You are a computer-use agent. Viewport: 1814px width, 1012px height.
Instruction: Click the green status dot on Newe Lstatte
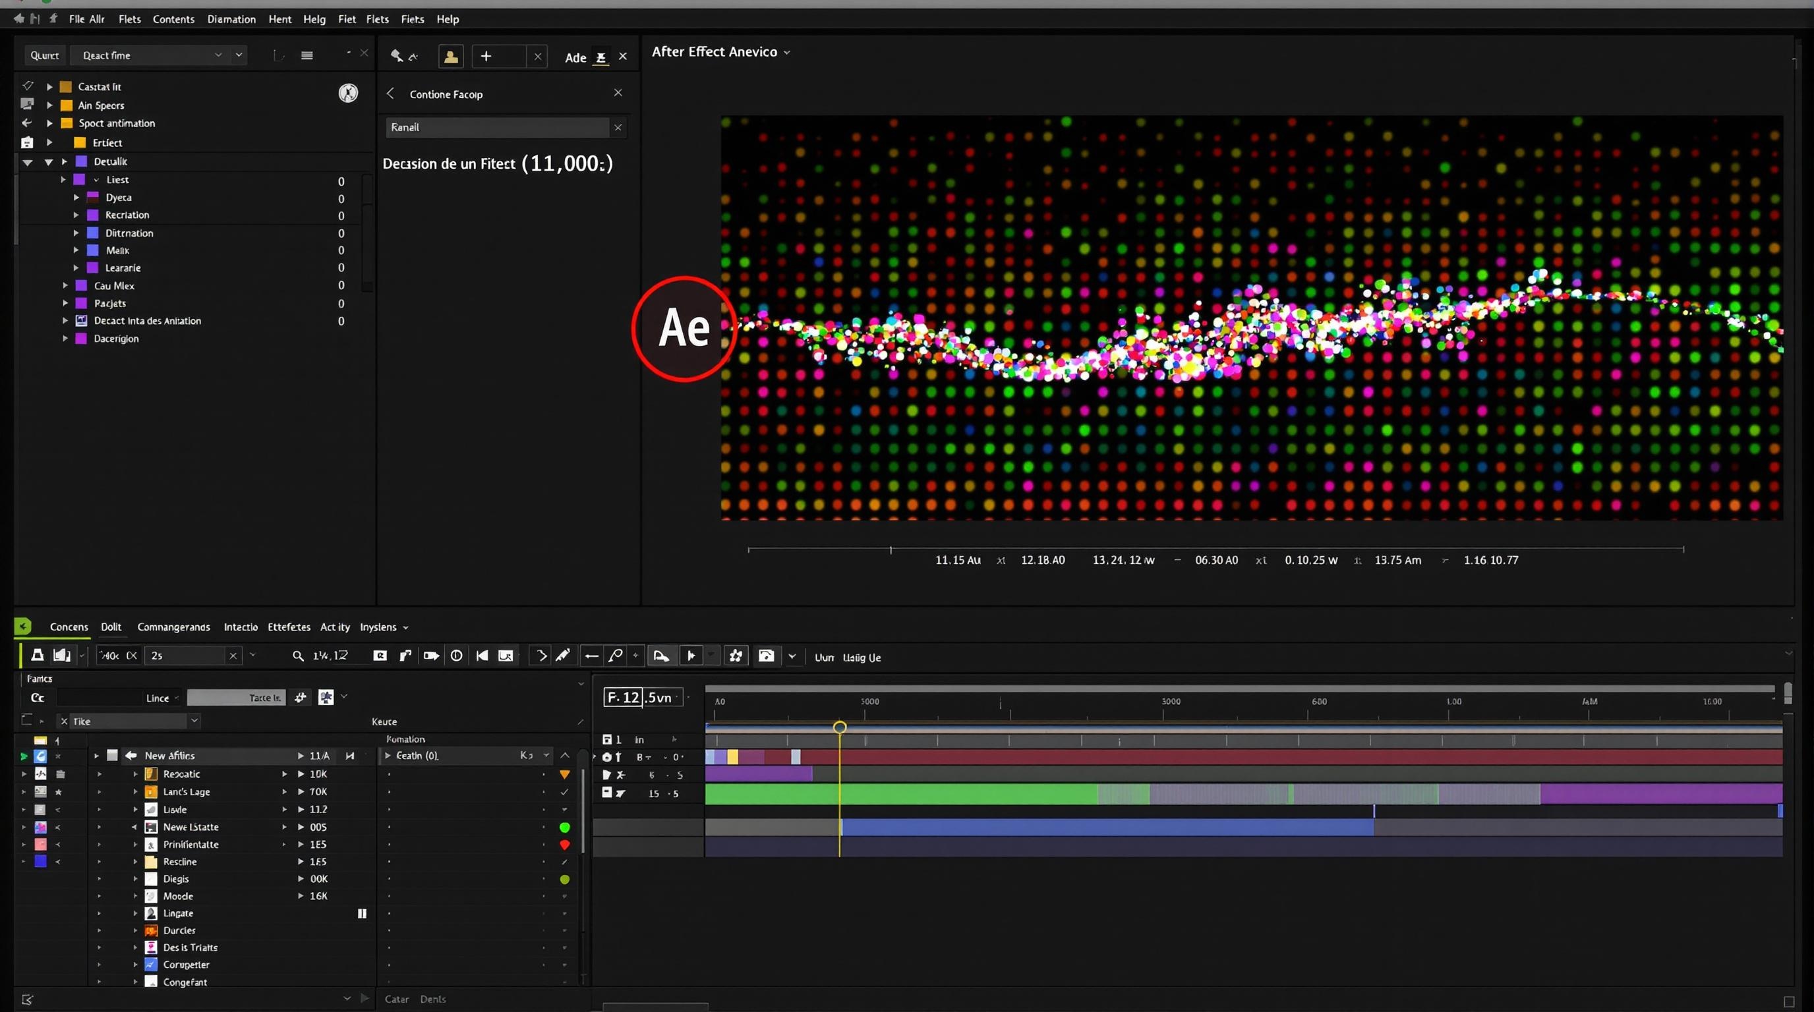[565, 828]
